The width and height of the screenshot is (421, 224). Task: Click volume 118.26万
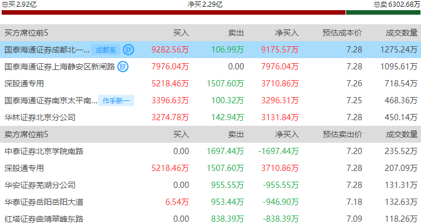401,219
